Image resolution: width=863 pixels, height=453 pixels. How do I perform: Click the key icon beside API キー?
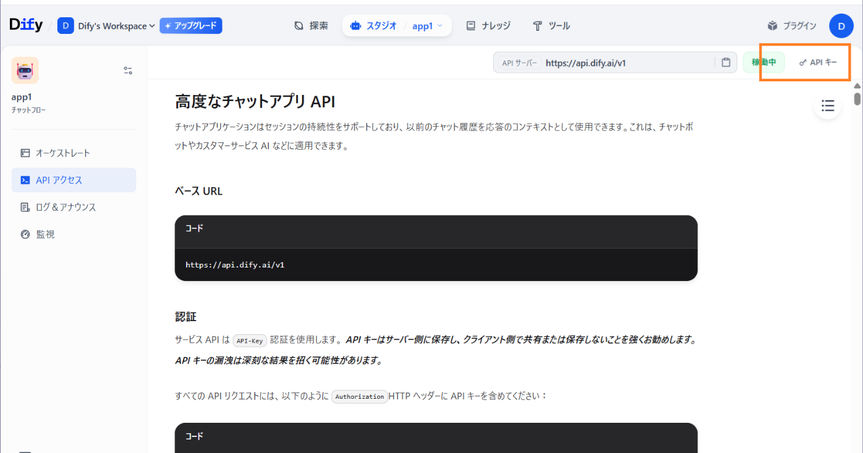point(803,62)
